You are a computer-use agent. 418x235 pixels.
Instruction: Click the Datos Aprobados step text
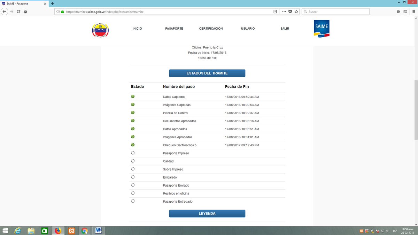tap(175, 129)
